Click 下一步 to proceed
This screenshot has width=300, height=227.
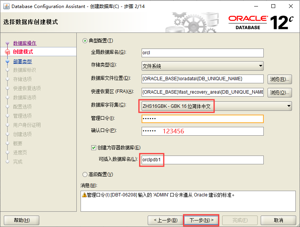[201, 220]
